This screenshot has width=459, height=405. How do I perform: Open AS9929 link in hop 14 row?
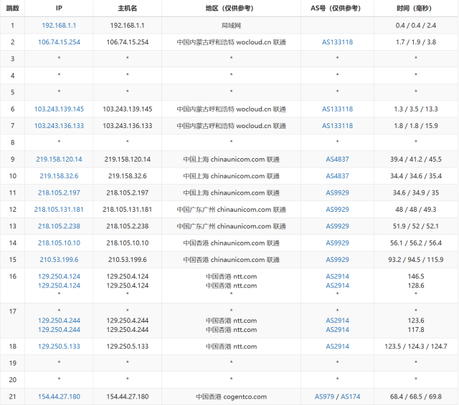point(337,243)
